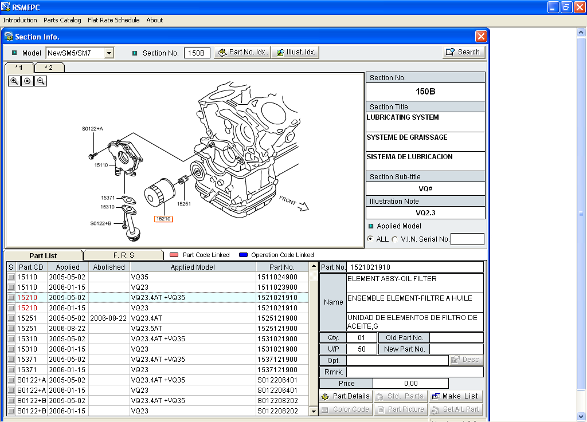
Task: Click the Make List button
Action: (456, 396)
